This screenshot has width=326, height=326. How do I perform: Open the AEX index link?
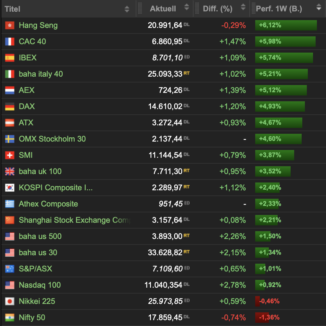(27, 90)
